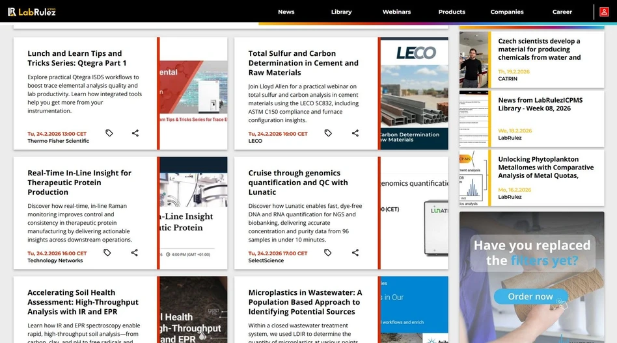This screenshot has height=343, width=617.
Task: Click the Order now ad button
Action: pyautogui.click(x=530, y=297)
